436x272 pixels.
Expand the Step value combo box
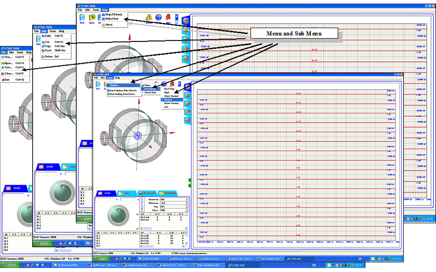pos(186,207)
